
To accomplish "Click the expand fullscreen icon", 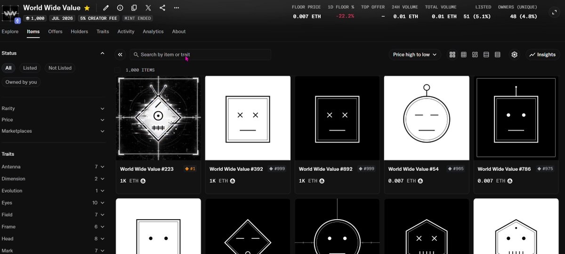I will [554, 12].
